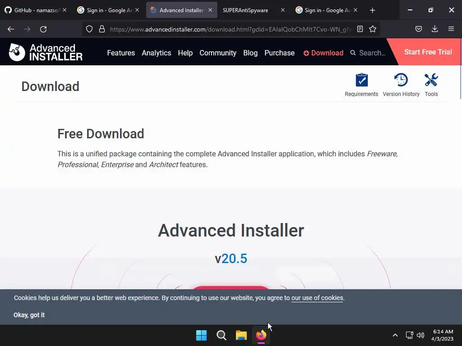Open the Community menu item
462x346 pixels.
pos(218,53)
